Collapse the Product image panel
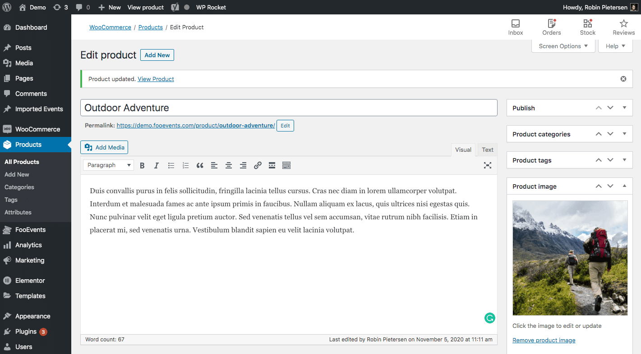Image resolution: width=641 pixels, height=354 pixels. coord(624,186)
